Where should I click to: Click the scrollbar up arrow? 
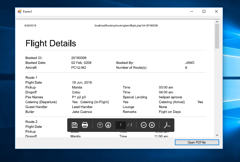[x=217, y=21]
